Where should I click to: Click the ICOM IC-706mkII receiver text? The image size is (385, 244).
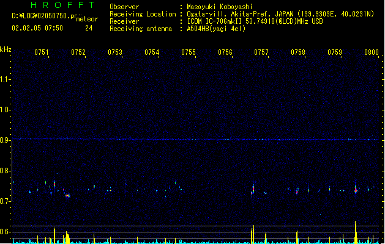click(x=255, y=21)
